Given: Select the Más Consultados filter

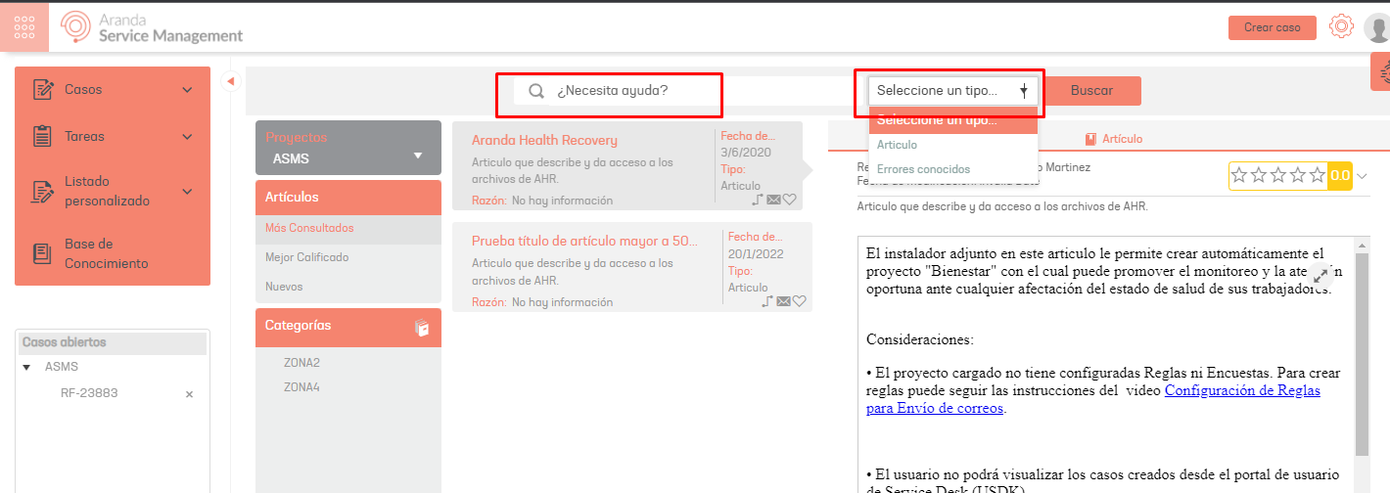Looking at the screenshot, I should [x=348, y=228].
